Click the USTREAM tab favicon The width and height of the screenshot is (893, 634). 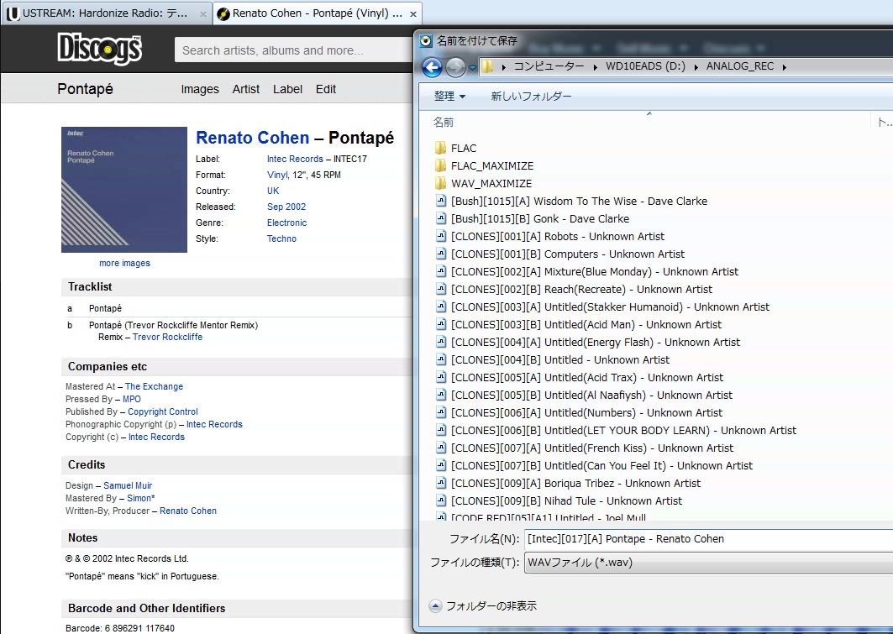[13, 13]
